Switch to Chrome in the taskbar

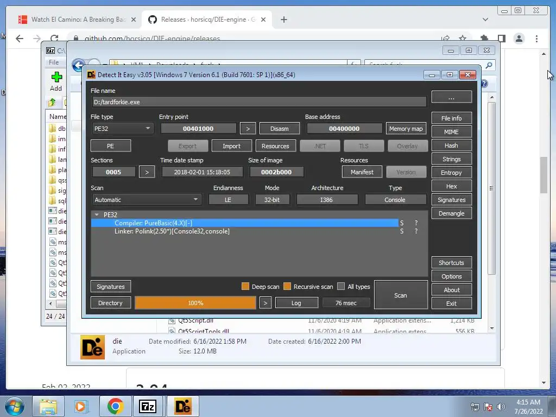pos(115,407)
